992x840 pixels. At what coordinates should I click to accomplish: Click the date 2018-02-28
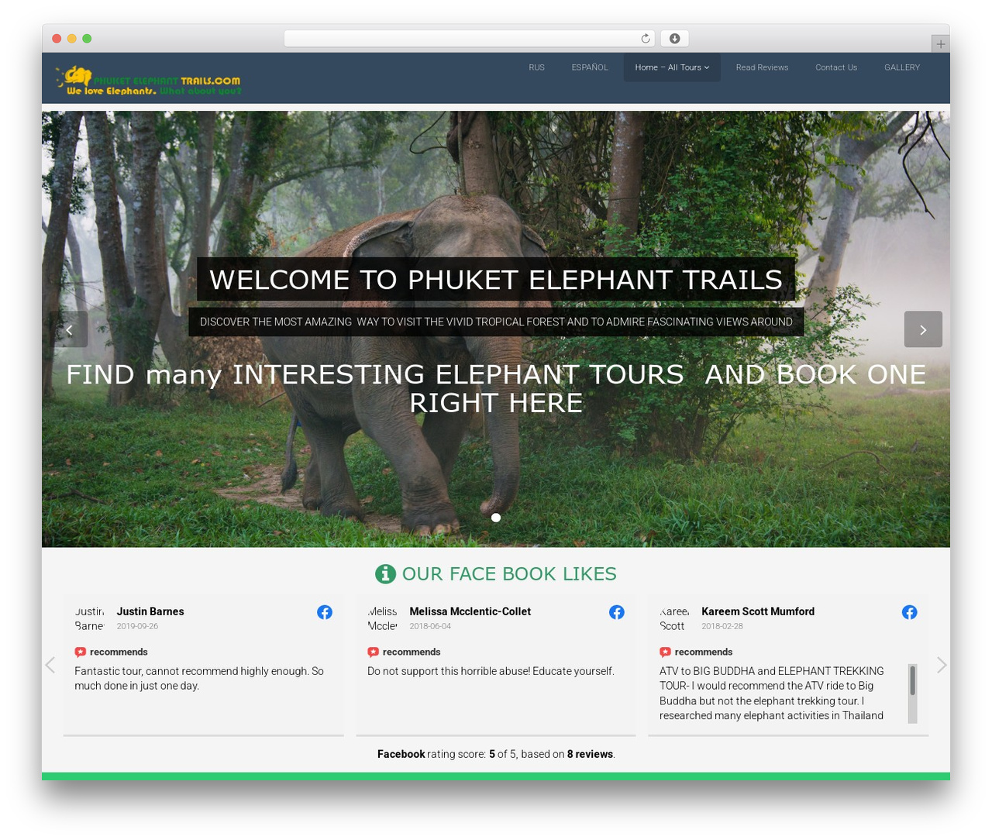(x=722, y=626)
